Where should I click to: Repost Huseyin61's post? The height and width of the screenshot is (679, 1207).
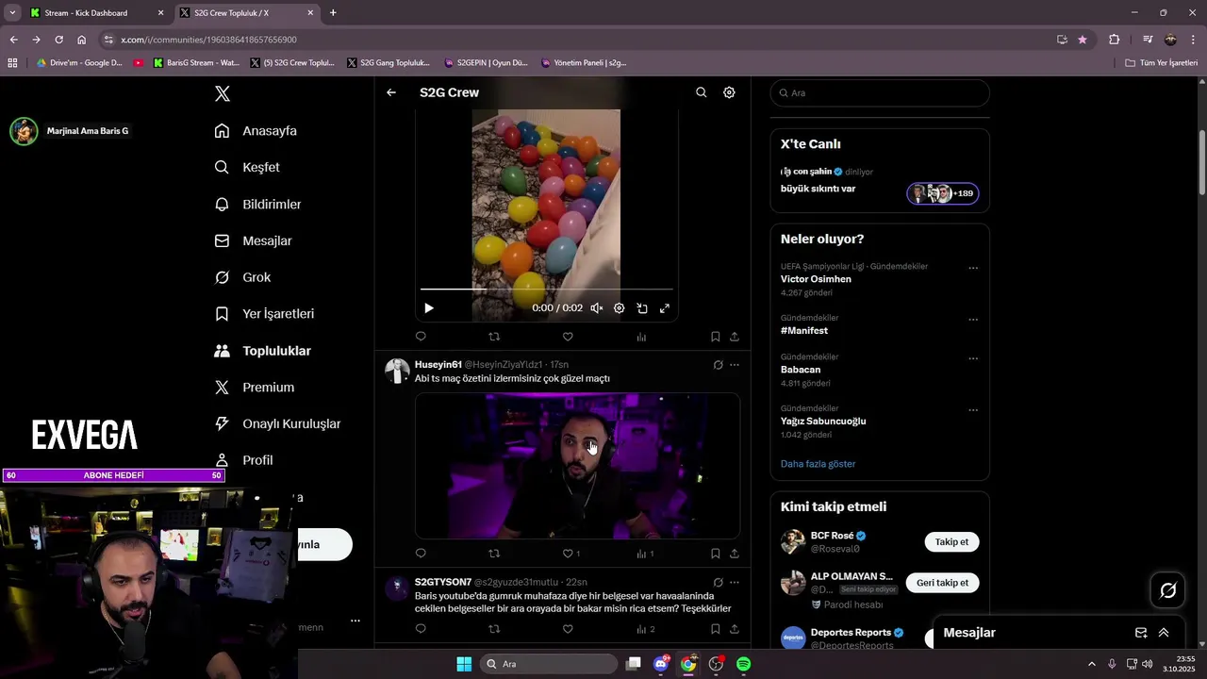point(494,554)
